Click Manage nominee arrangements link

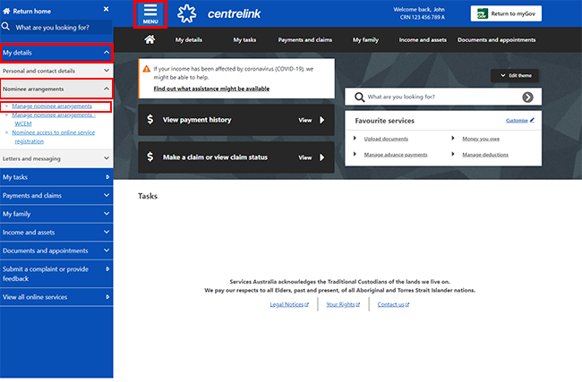[52, 106]
